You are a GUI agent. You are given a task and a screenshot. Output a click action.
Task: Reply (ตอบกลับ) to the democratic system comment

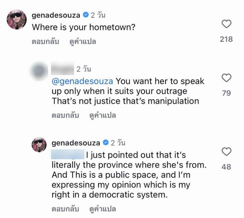65,209
